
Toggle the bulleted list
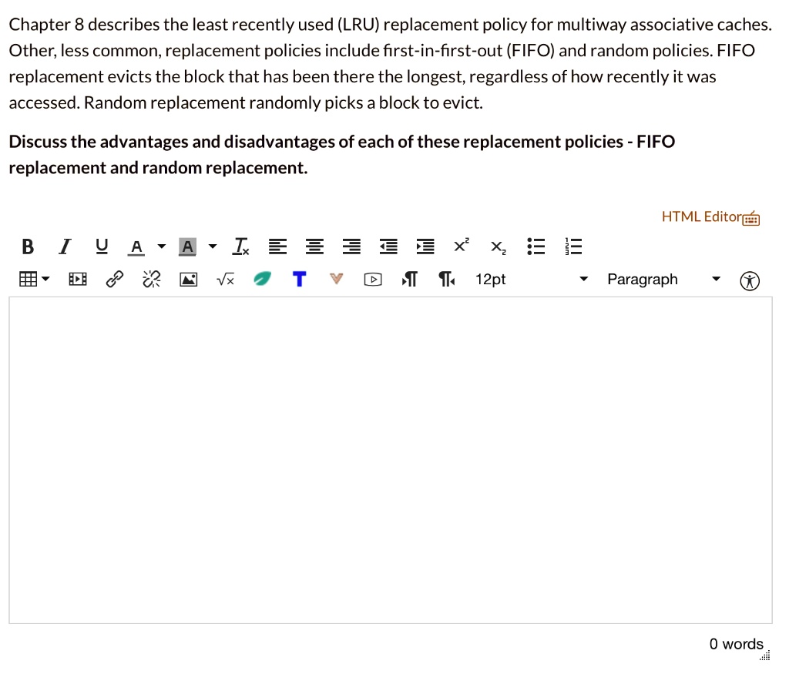536,246
